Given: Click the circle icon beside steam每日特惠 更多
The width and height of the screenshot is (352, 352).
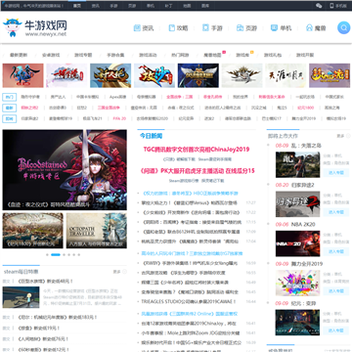Looking at the screenshot, I should click(125, 272).
